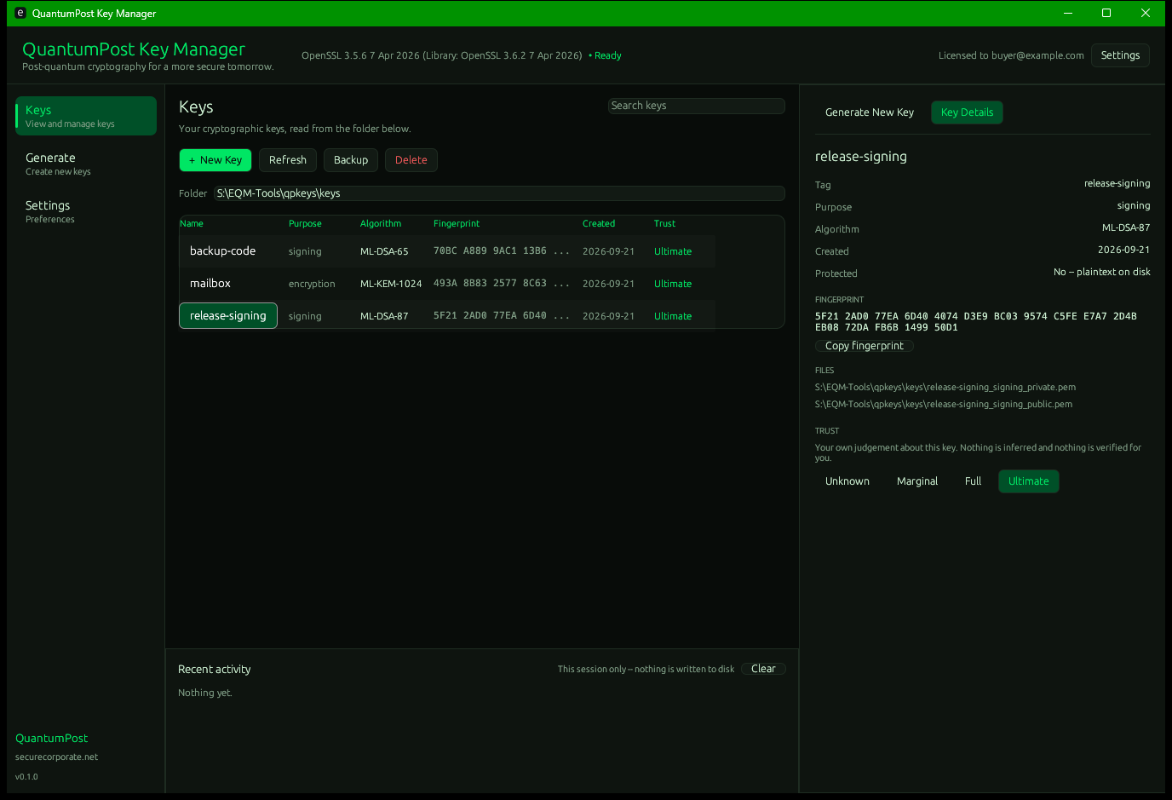Open Settings from the header
Viewport: 1172px width, 800px height.
[1120, 55]
